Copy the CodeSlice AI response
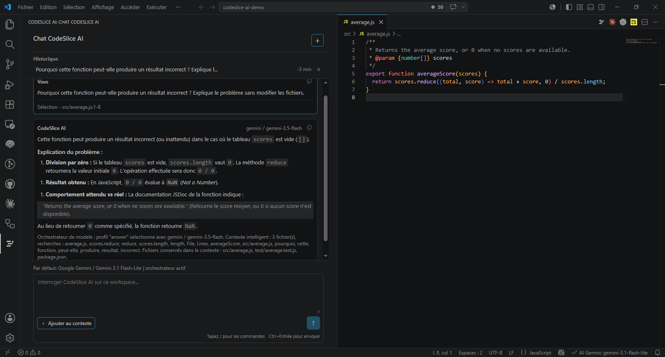The image size is (665, 357). pos(309,127)
